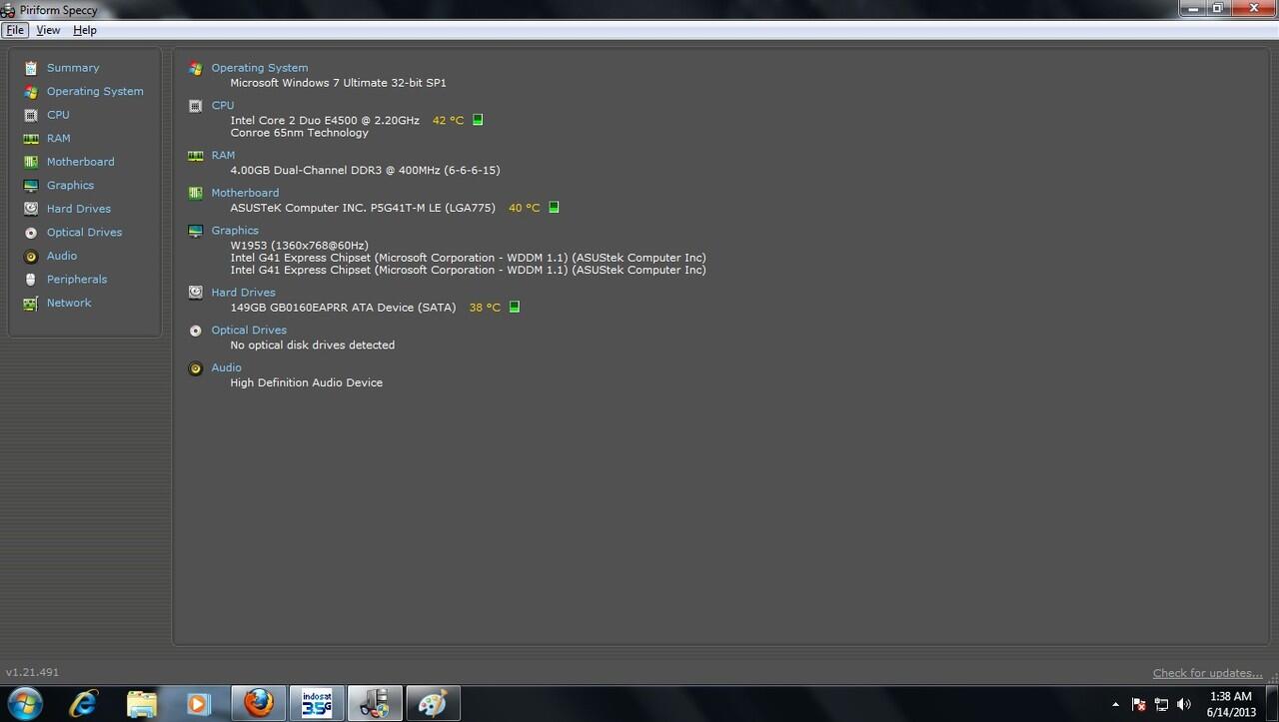The height and width of the screenshot is (722, 1279).
Task: Click the motherboard temperature indicator next to 40 °C
Action: [x=554, y=208]
